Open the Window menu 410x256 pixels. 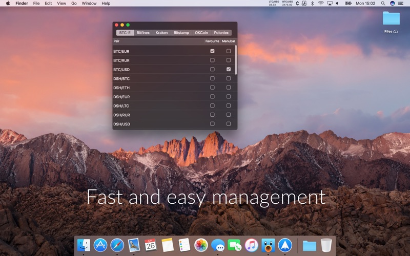tap(89, 3)
